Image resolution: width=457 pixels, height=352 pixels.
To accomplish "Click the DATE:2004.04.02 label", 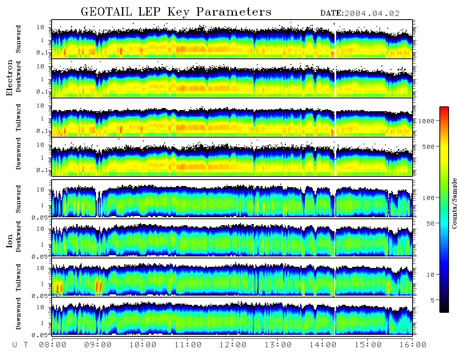I will pyautogui.click(x=360, y=14).
